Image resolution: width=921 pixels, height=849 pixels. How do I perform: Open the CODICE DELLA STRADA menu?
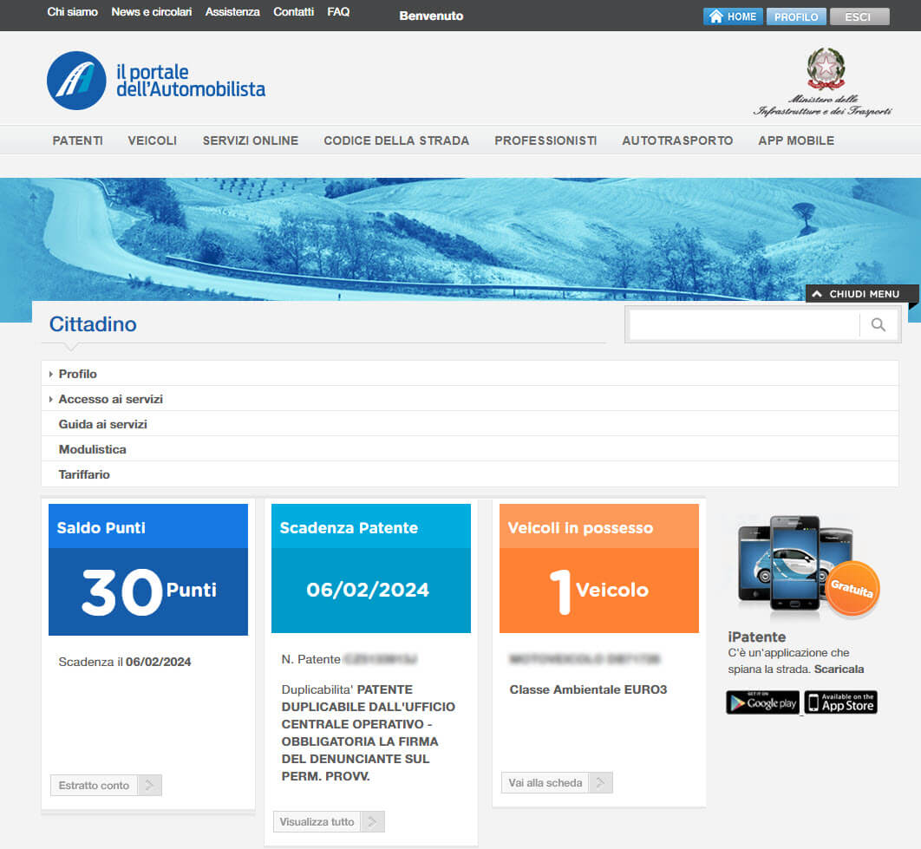396,140
